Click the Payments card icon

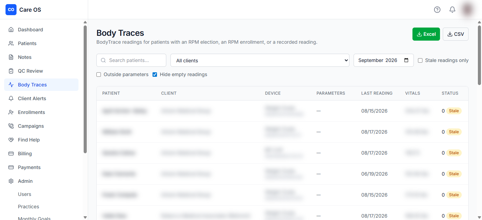click(11, 167)
